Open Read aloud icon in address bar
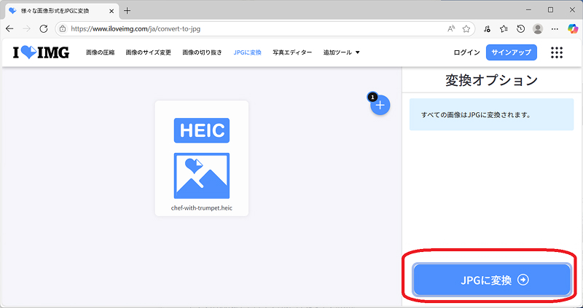This screenshot has width=583, height=308. pyautogui.click(x=451, y=28)
